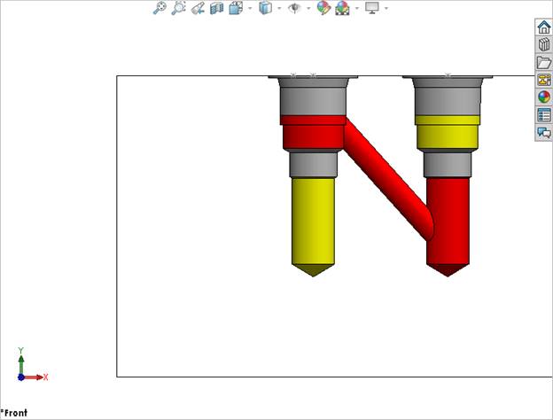Click the red angled connecting pipe
The height and width of the screenshot is (420, 553).
pyautogui.click(x=386, y=179)
